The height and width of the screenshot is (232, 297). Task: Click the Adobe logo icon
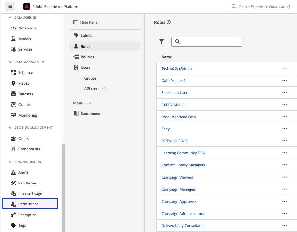tap(27, 7)
